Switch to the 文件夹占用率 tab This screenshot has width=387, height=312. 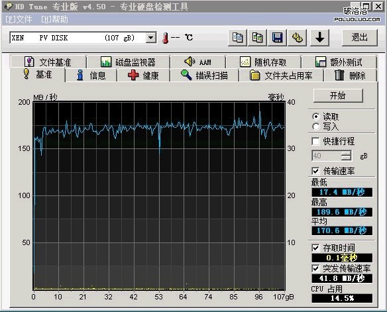pos(281,76)
